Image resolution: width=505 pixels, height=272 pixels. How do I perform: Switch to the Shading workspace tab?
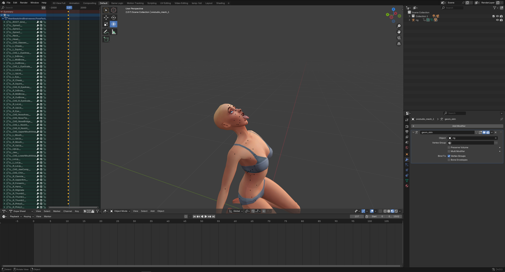pos(220,3)
